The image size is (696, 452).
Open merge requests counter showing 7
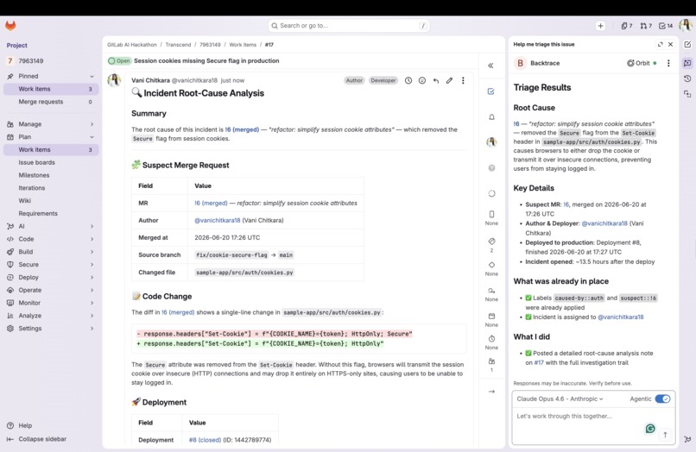pyautogui.click(x=646, y=26)
